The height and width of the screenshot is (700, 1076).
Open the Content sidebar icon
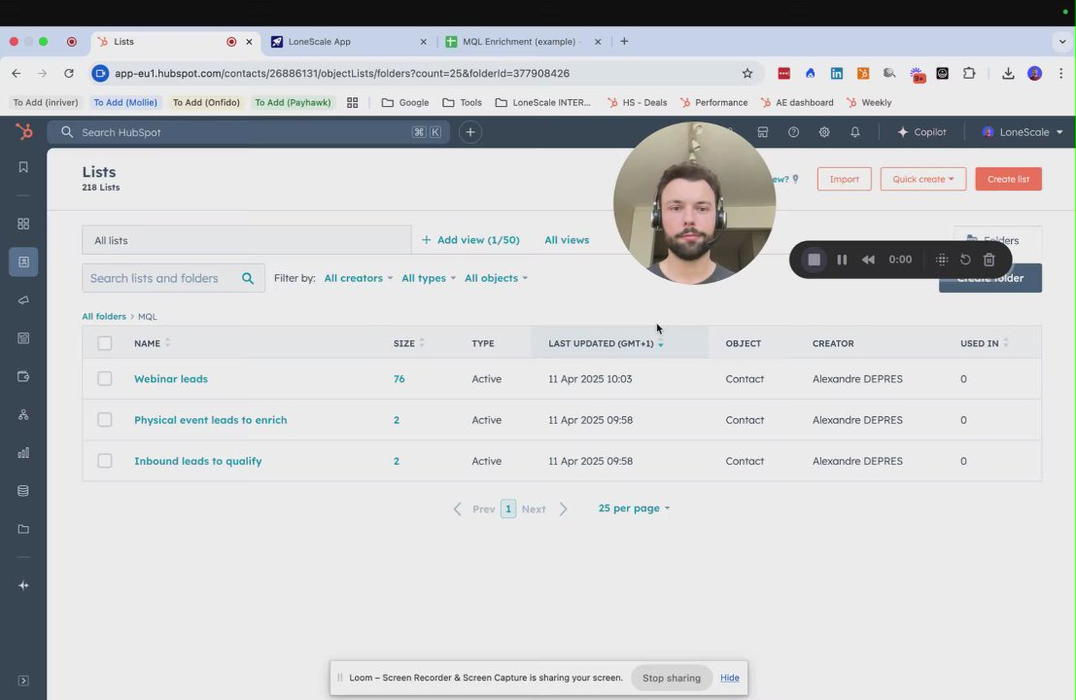(23, 338)
